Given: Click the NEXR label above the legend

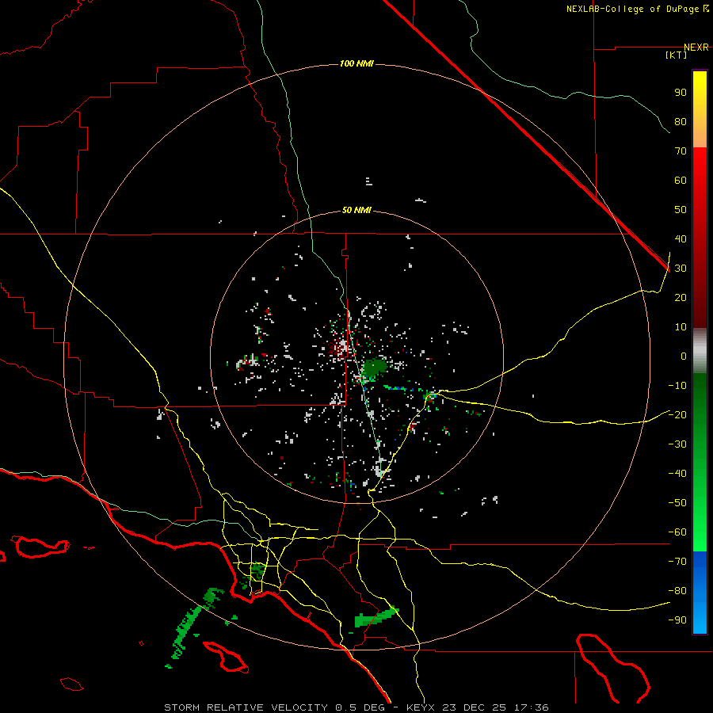Looking at the screenshot, I should (x=696, y=48).
